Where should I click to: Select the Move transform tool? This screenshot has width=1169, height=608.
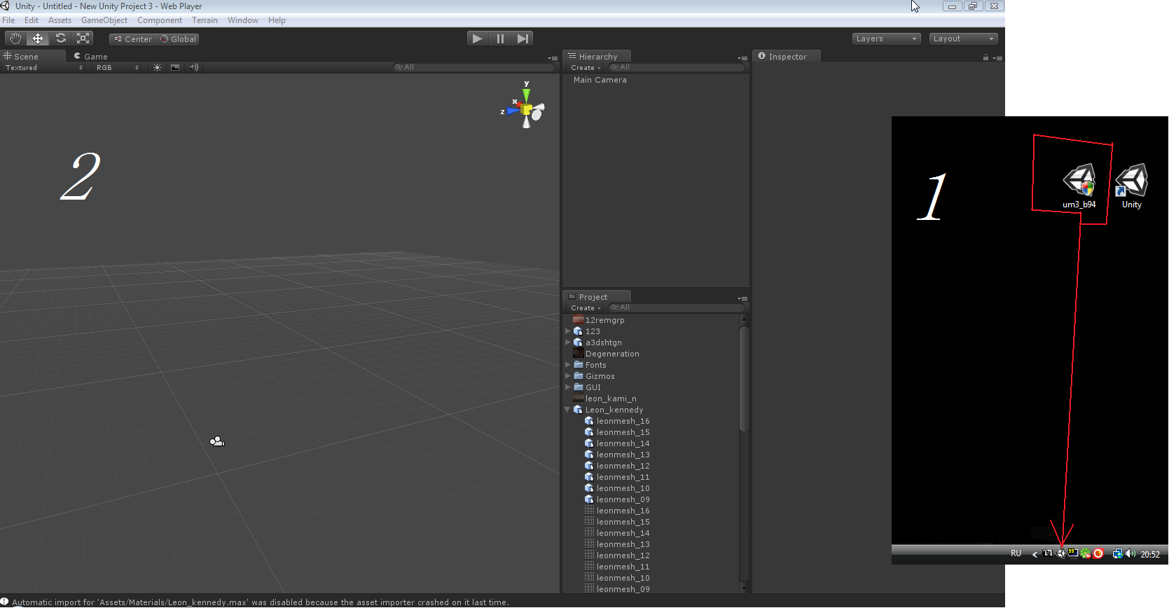point(38,39)
